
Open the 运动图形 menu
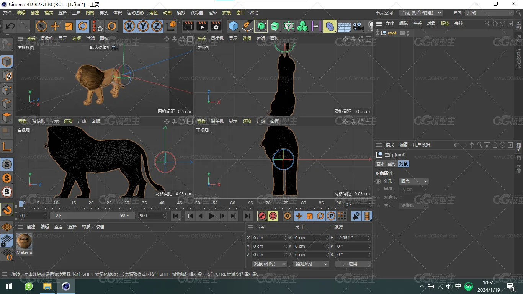(x=136, y=13)
